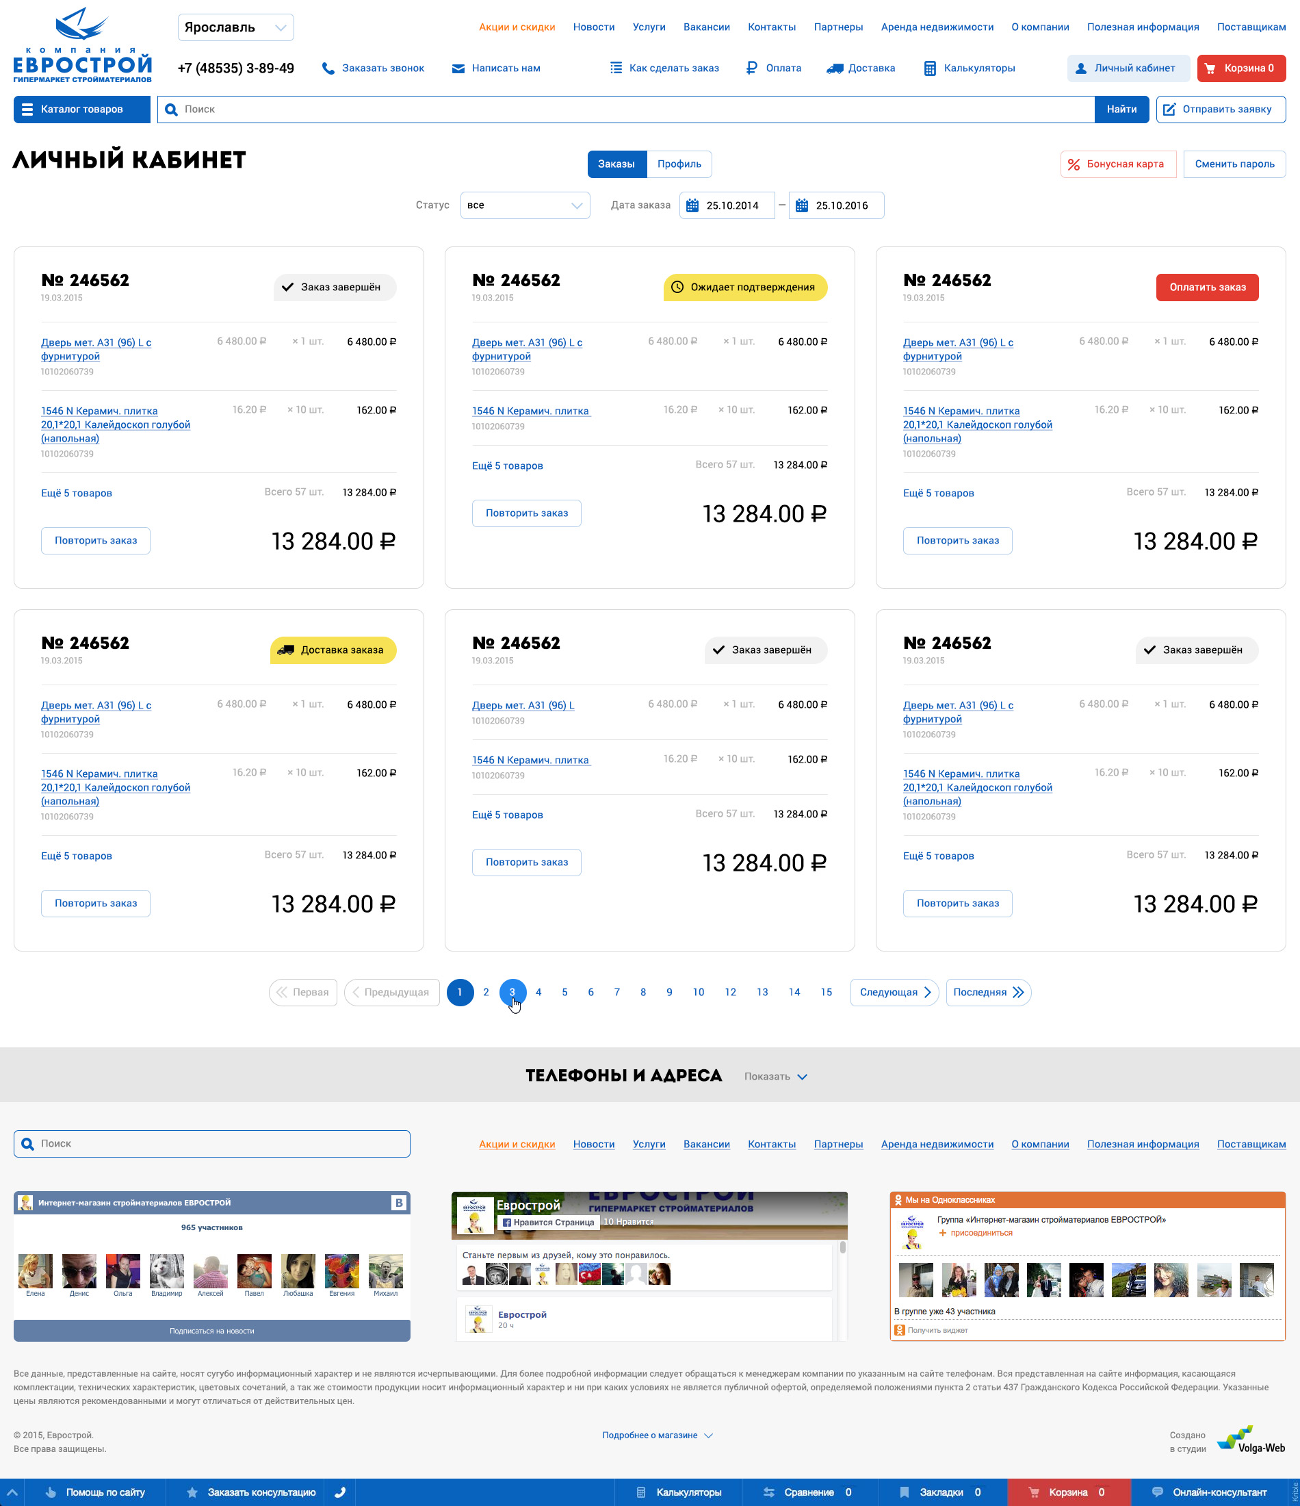Click the avatar of Елена in VK widget
Screen dimensions: 1300x1506
pos(36,1271)
